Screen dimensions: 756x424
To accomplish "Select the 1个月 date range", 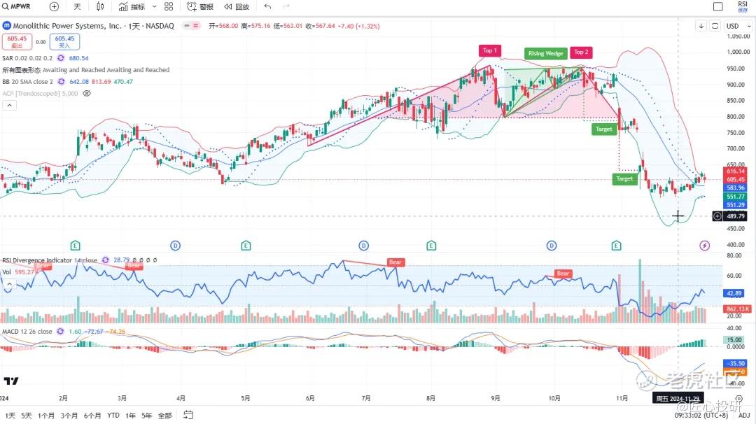I will (46, 416).
